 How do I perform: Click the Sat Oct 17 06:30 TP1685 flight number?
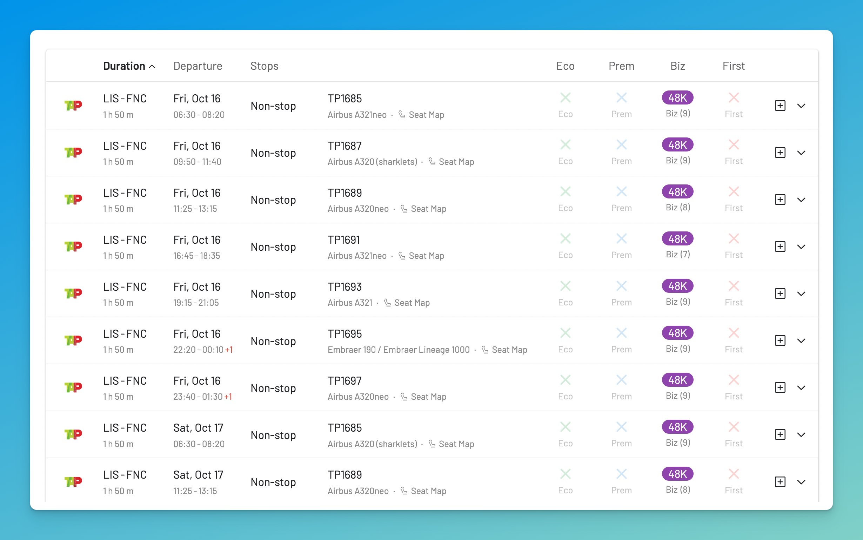coord(345,428)
